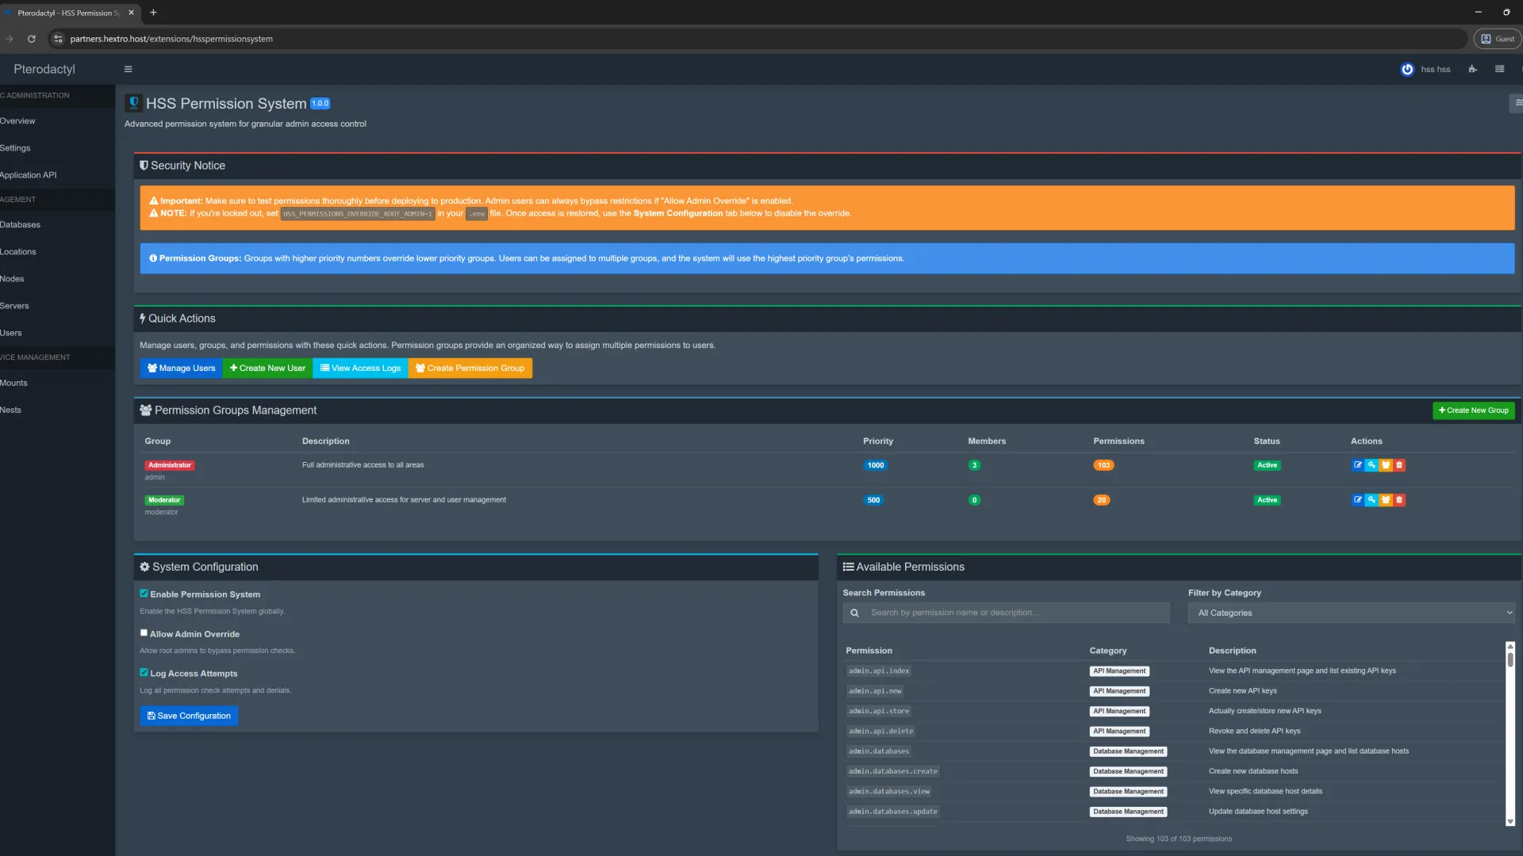
Task: Click edit icon for Administrator group
Action: (1357, 465)
